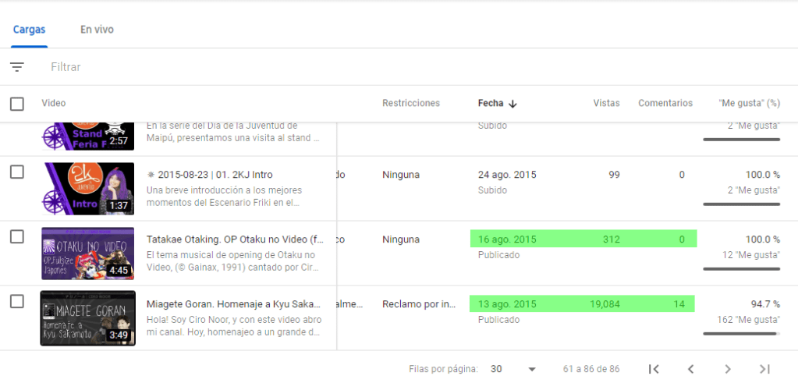Go to first page of results
This screenshot has height=383, width=798.
[x=654, y=369]
